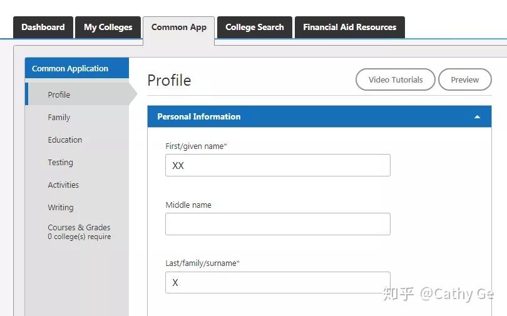Click the "Last/family/surname" label
507x316 pixels.
pos(202,263)
